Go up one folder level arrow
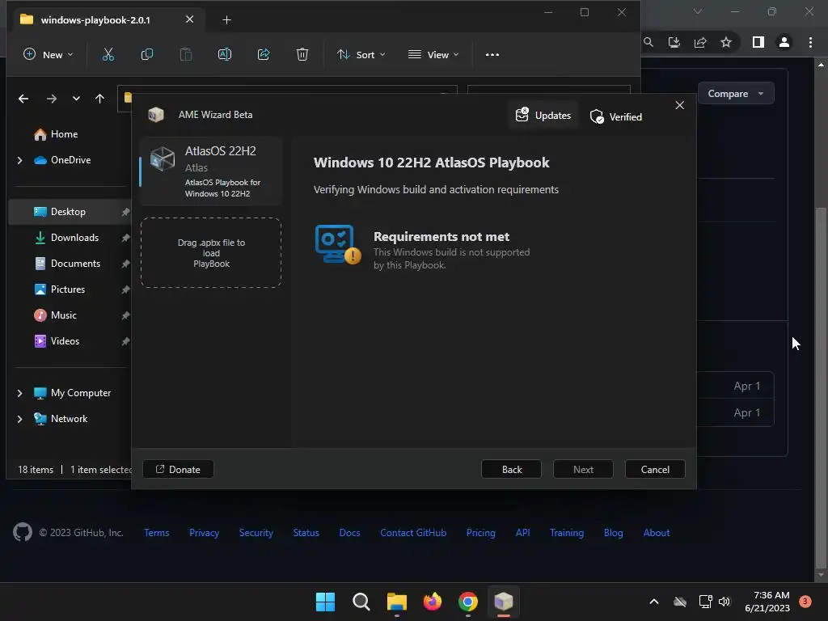 click(99, 99)
